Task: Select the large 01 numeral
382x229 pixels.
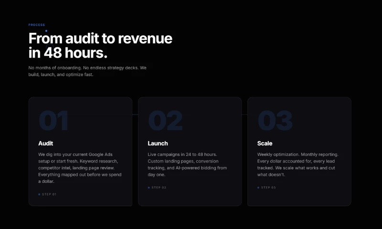Action: 53,121
